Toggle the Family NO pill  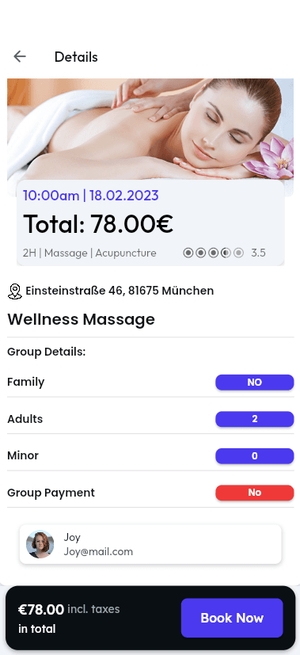tap(255, 383)
